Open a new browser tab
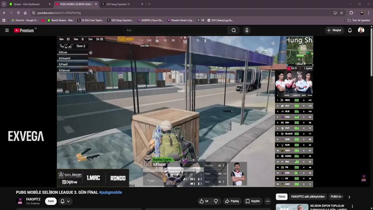The image size is (373, 210). click(x=149, y=4)
